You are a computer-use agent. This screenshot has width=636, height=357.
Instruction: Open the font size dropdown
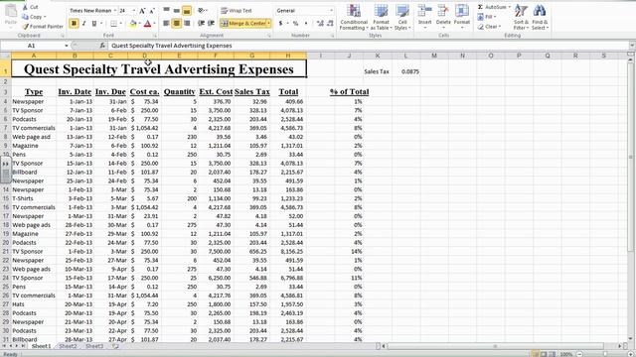(x=134, y=11)
